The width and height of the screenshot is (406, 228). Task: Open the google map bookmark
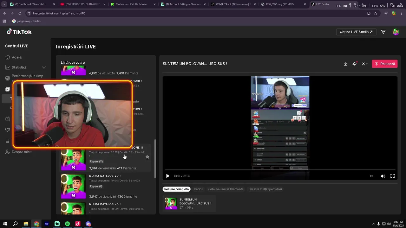27,21
